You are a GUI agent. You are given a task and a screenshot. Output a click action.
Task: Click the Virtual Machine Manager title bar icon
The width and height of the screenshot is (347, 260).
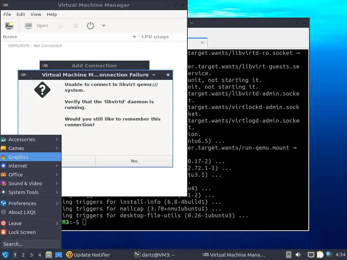5,5
